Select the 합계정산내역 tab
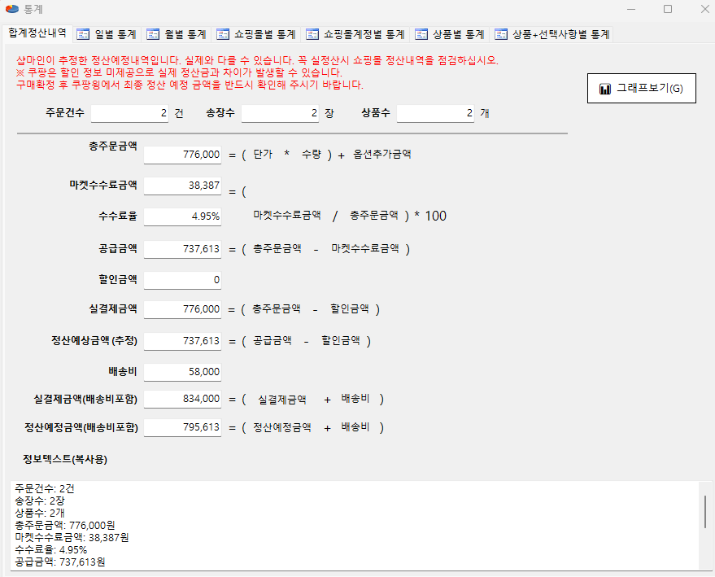This screenshot has width=715, height=577. tap(37, 33)
